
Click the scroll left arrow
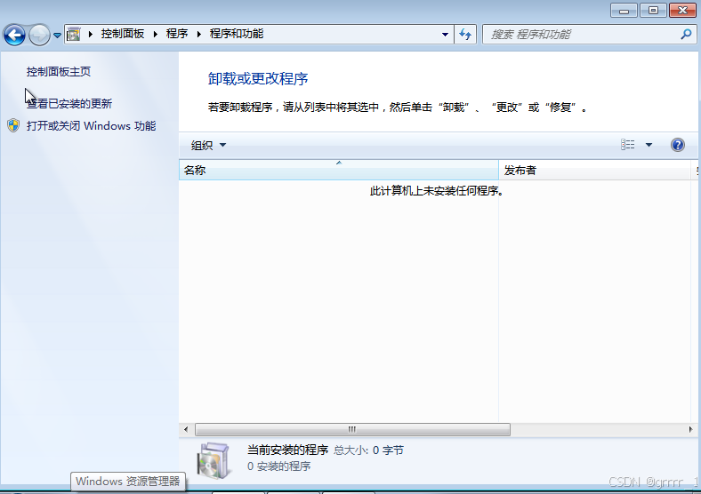coord(186,429)
